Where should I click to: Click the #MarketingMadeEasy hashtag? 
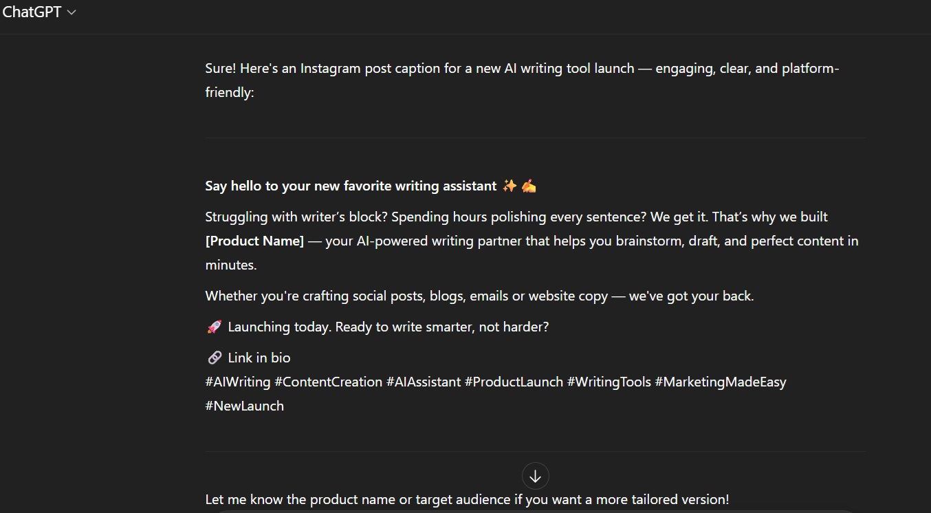point(720,382)
